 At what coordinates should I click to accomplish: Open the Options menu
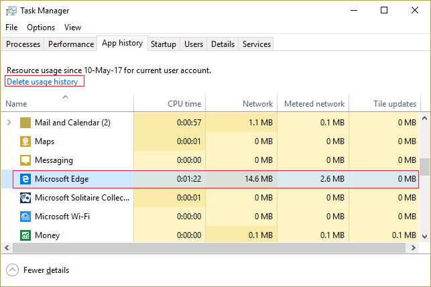41,27
